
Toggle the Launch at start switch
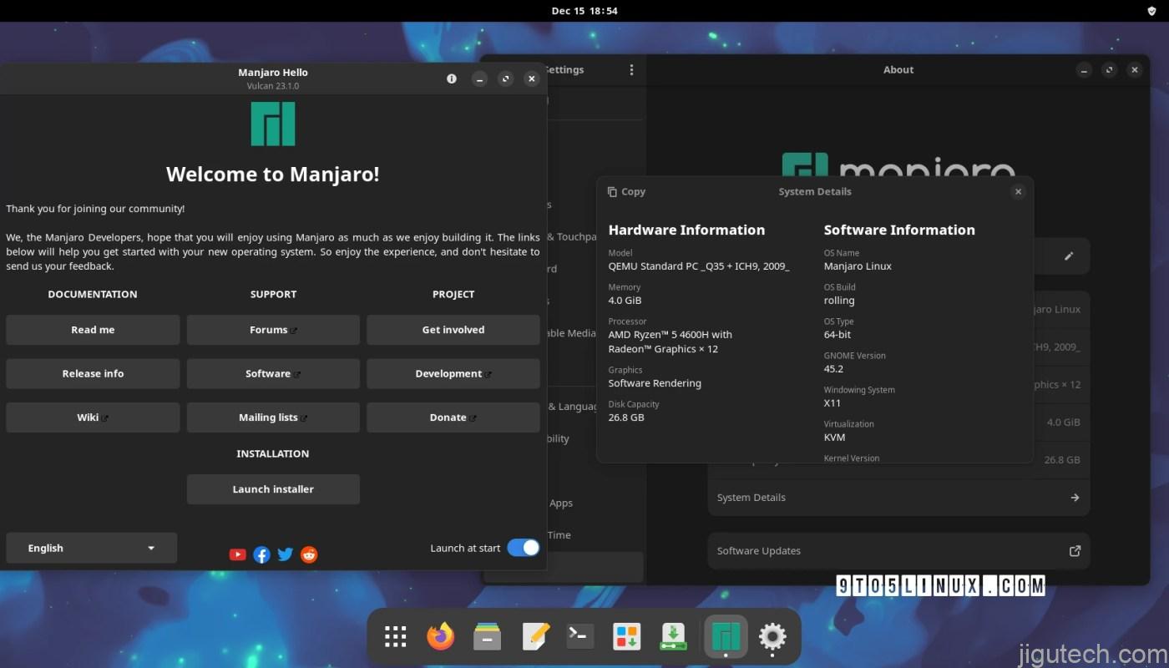coord(524,548)
